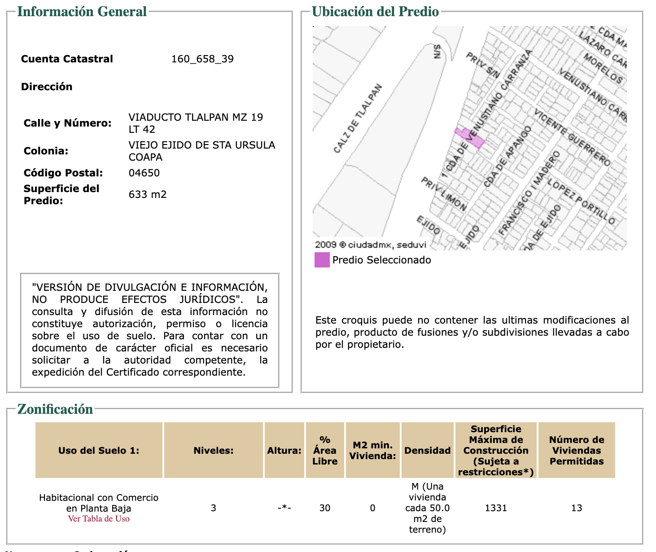Click the max construction surface value 1331
656x552 pixels.
496,508
